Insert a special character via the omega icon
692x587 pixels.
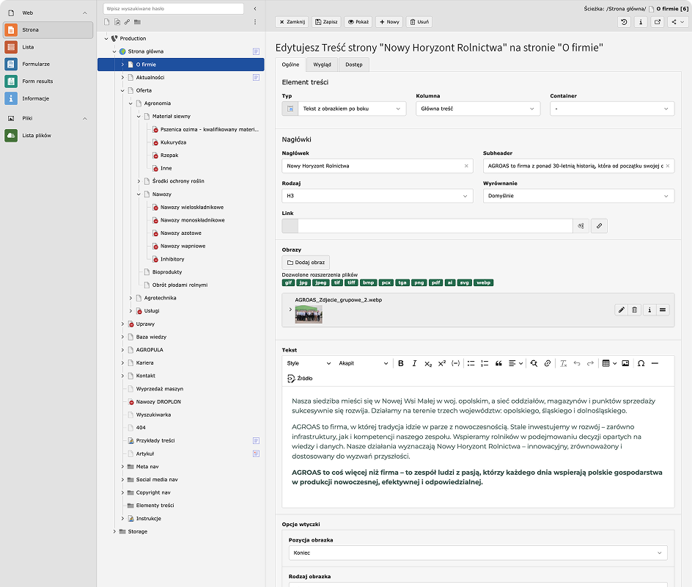click(x=641, y=363)
